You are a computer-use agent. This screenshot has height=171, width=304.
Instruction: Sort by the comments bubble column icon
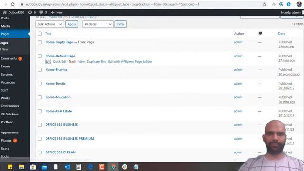click(260, 34)
